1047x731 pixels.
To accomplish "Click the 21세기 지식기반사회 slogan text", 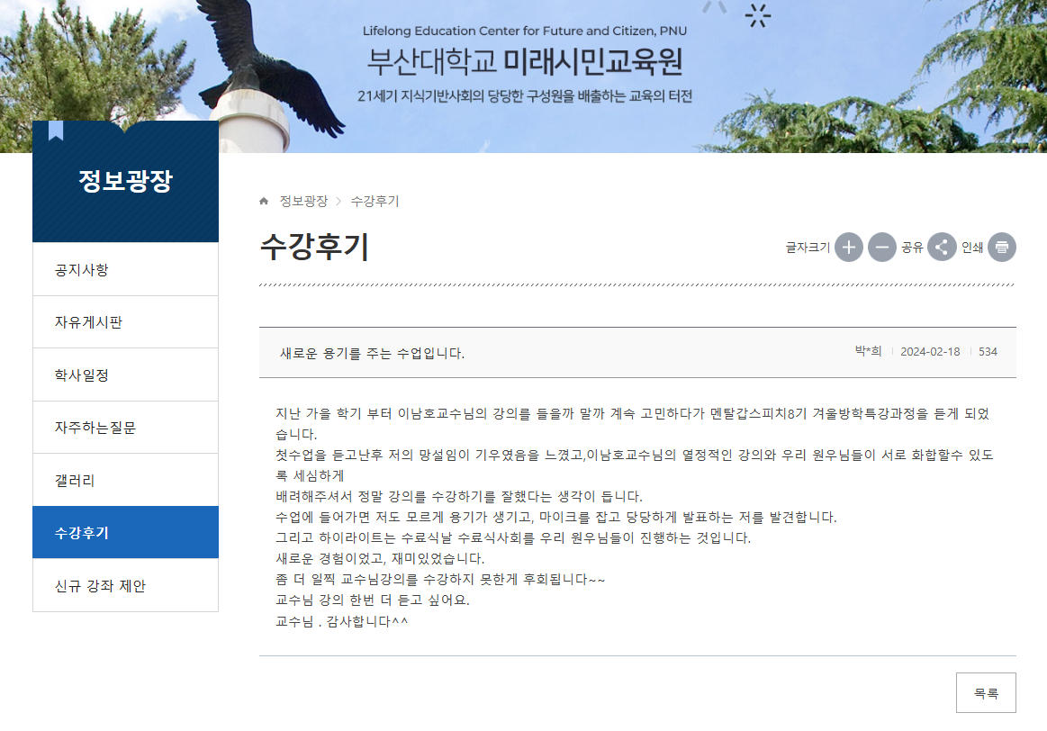I will coord(525,96).
